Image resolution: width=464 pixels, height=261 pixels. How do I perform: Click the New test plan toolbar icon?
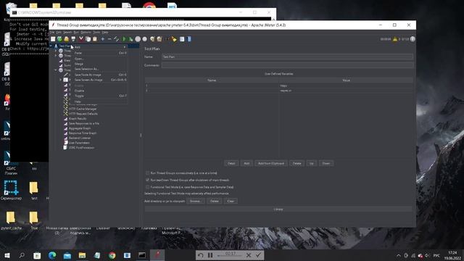click(x=53, y=39)
